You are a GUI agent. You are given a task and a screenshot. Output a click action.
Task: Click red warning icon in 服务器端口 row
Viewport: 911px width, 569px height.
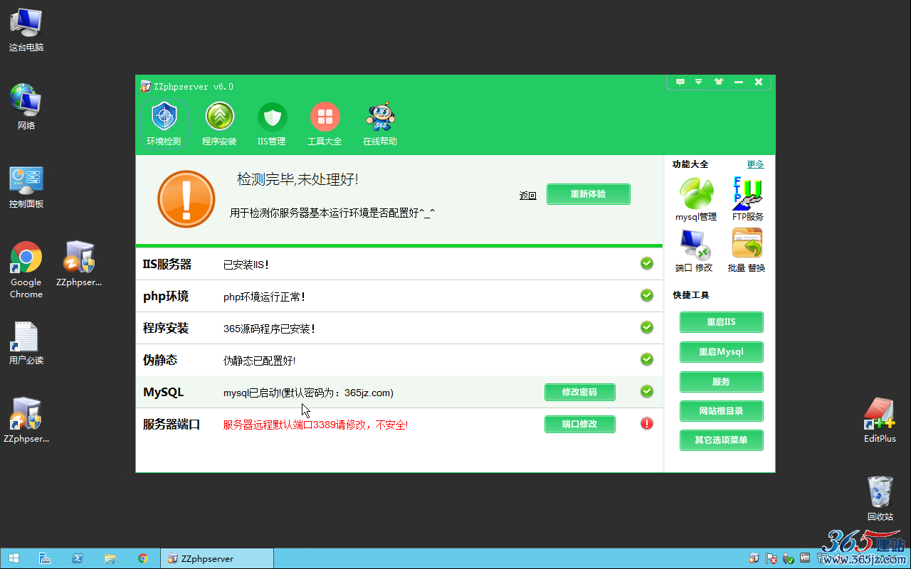(x=647, y=423)
